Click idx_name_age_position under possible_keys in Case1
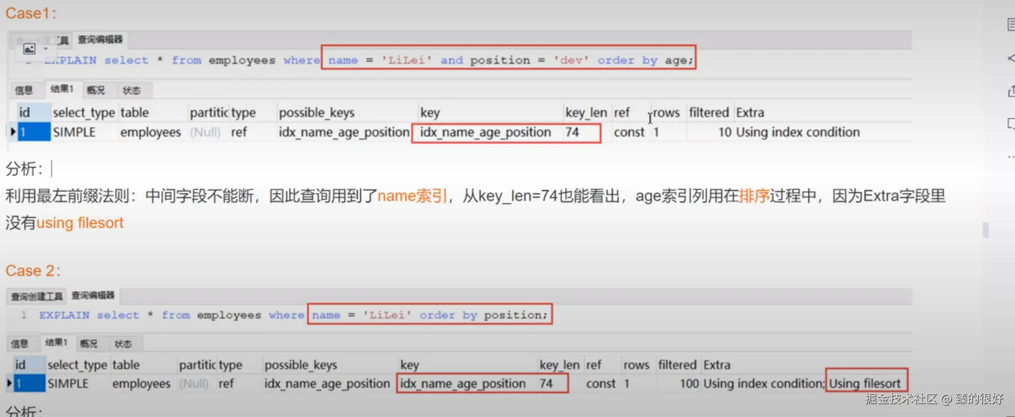This screenshot has height=417, width=1015. (344, 132)
